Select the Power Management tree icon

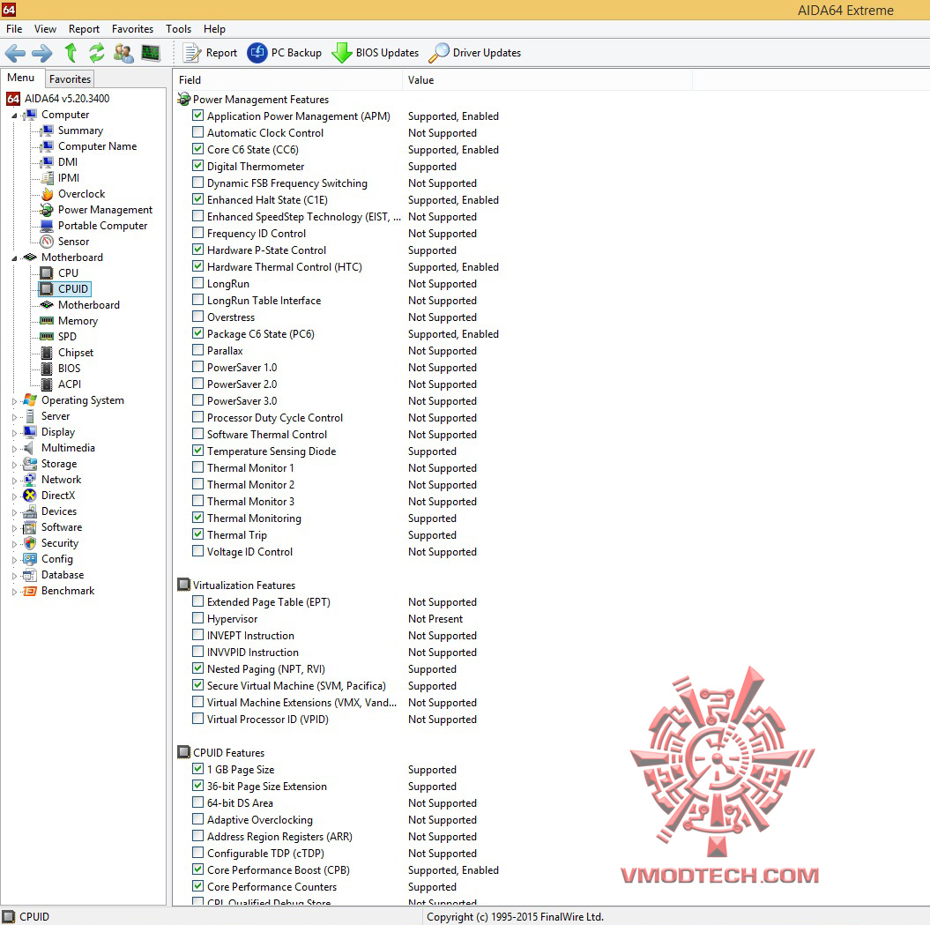pos(47,210)
